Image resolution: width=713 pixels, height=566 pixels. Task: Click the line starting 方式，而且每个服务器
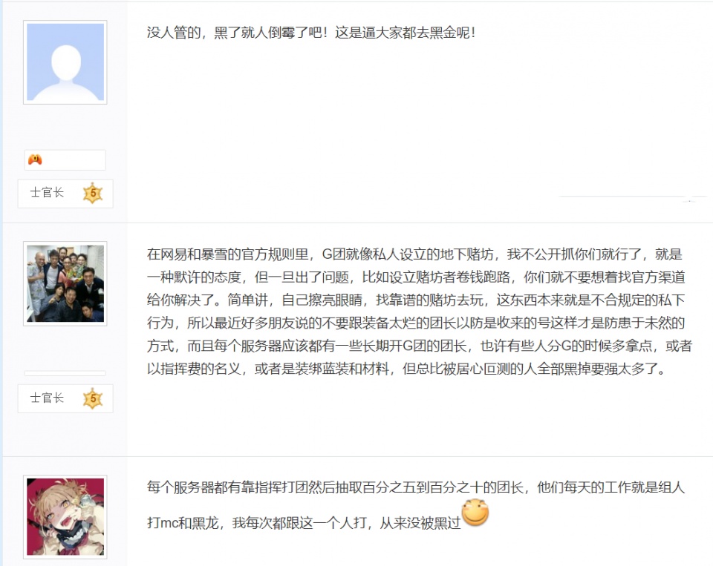click(419, 346)
